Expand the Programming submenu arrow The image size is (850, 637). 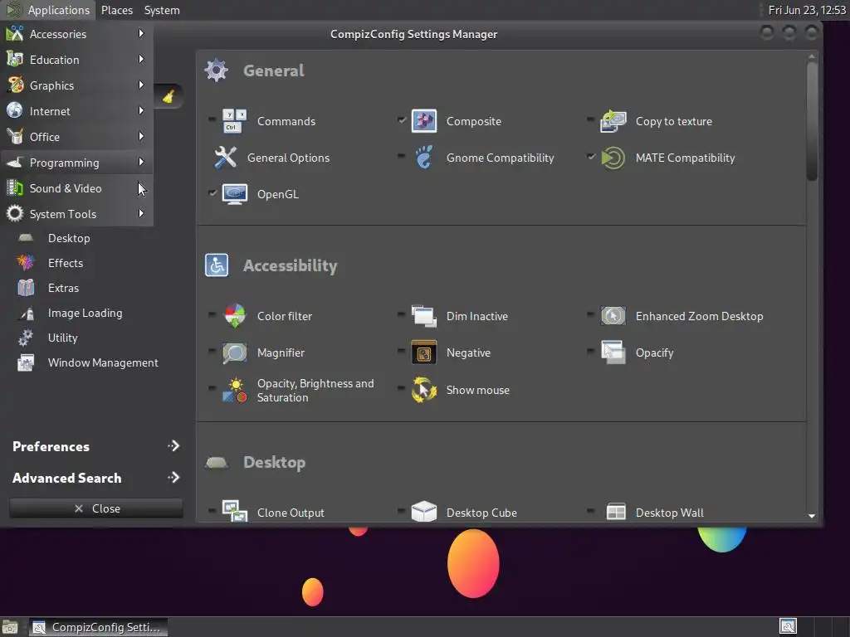pos(141,162)
